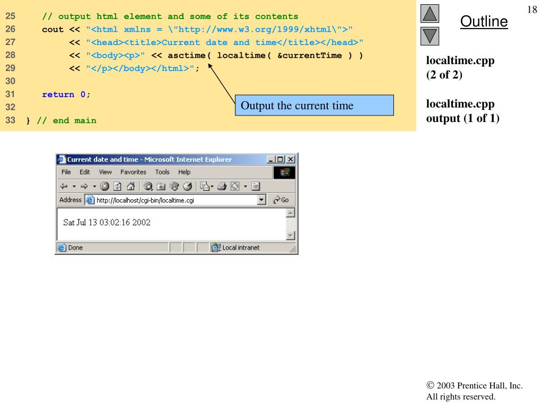The image size is (543, 407).
Task: Click the 'Local intranet' status text
Action: [x=241, y=247]
